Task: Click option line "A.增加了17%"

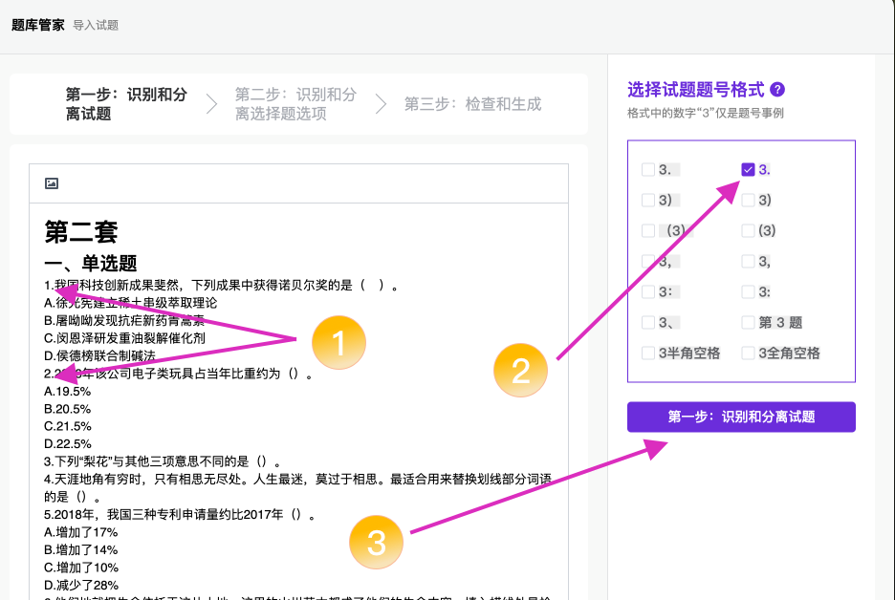Action: [x=81, y=532]
